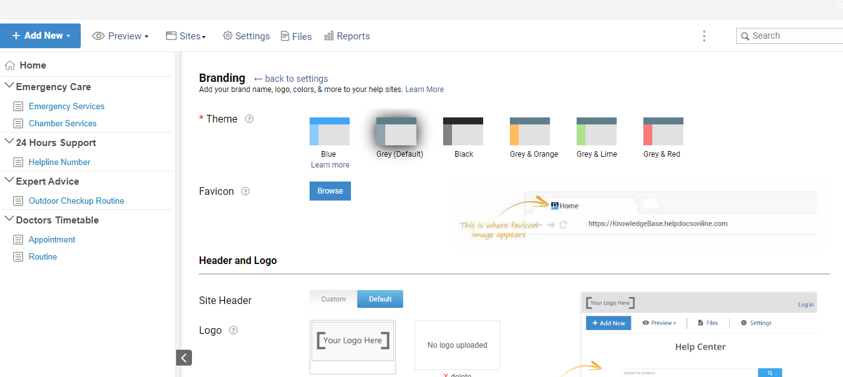This screenshot has height=377, width=843.
Task: Switch Site Header to Custom
Action: click(333, 298)
